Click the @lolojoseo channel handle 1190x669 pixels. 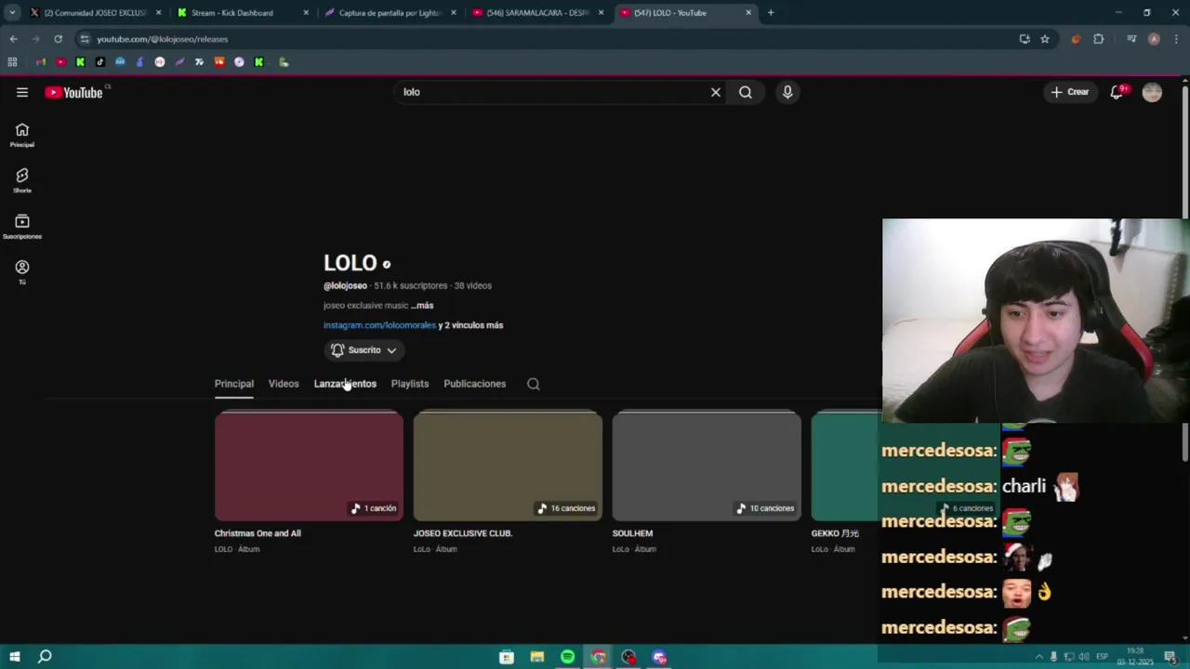tap(345, 286)
